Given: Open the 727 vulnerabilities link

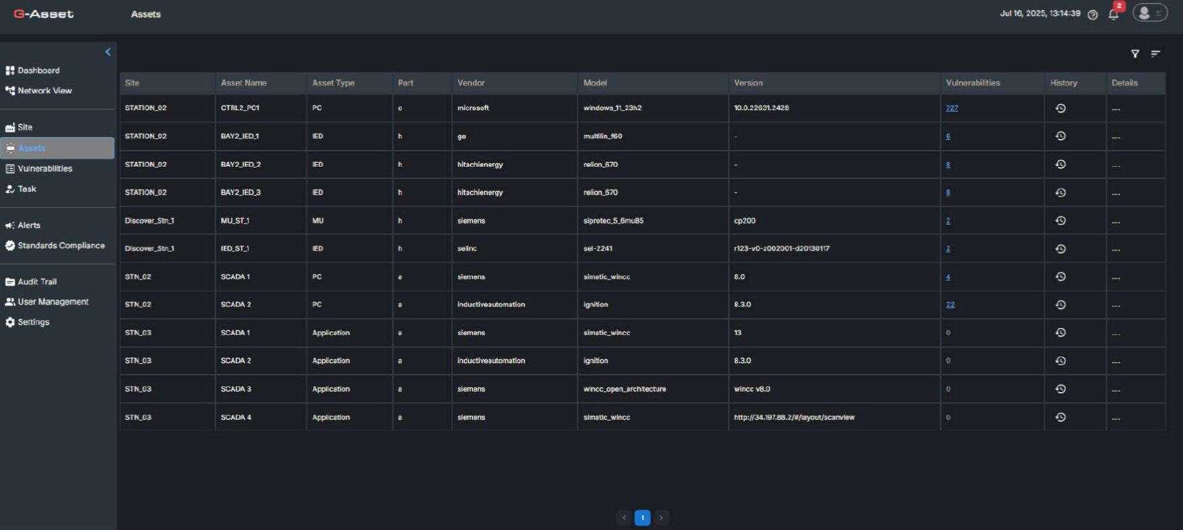Looking at the screenshot, I should (x=952, y=108).
